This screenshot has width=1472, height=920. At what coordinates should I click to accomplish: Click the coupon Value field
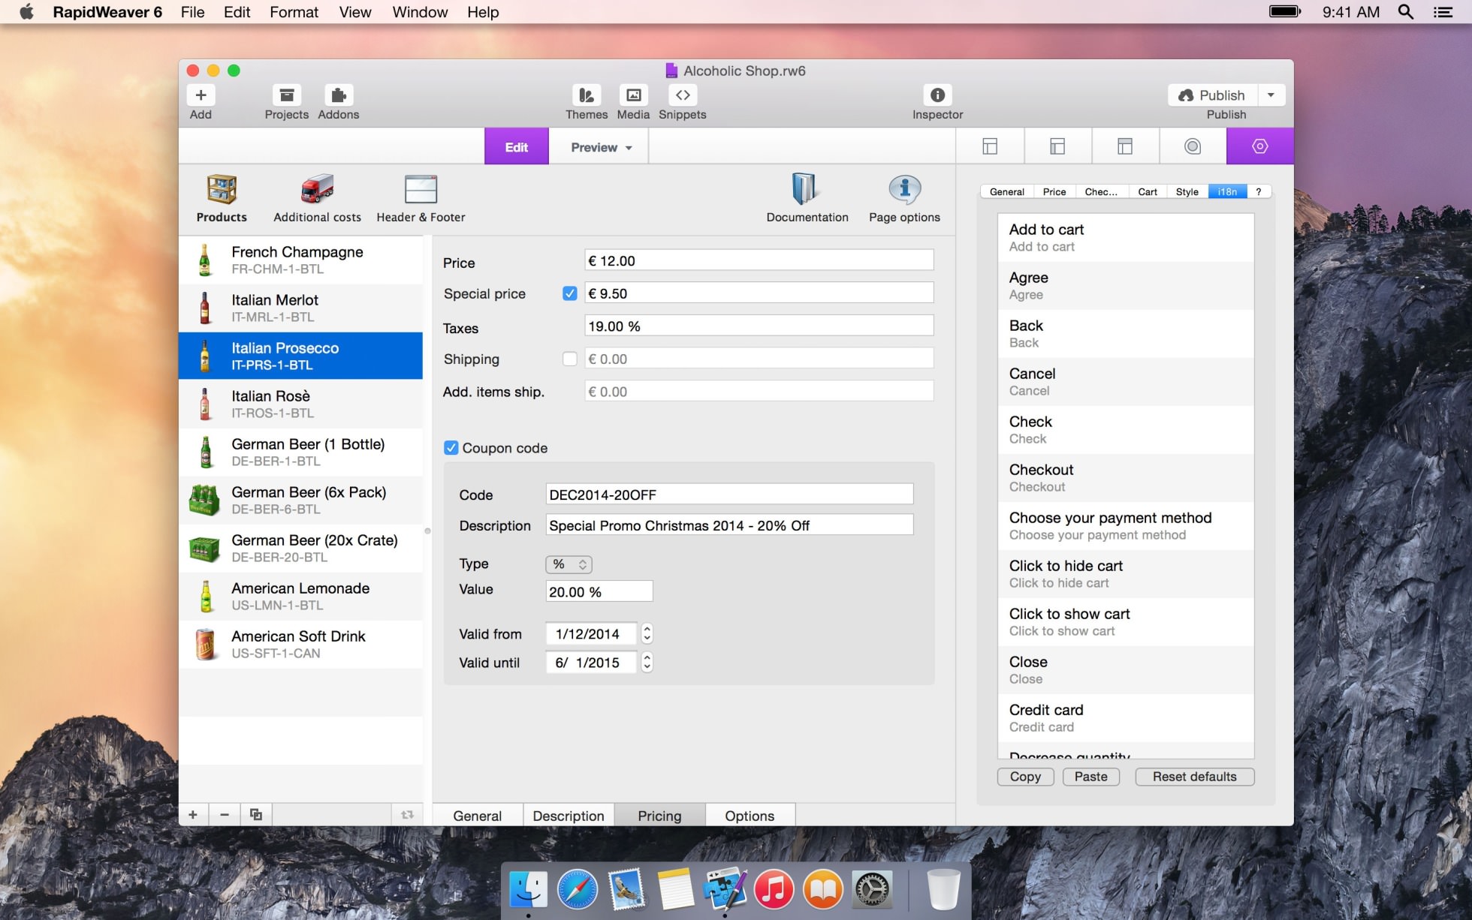[x=599, y=591]
